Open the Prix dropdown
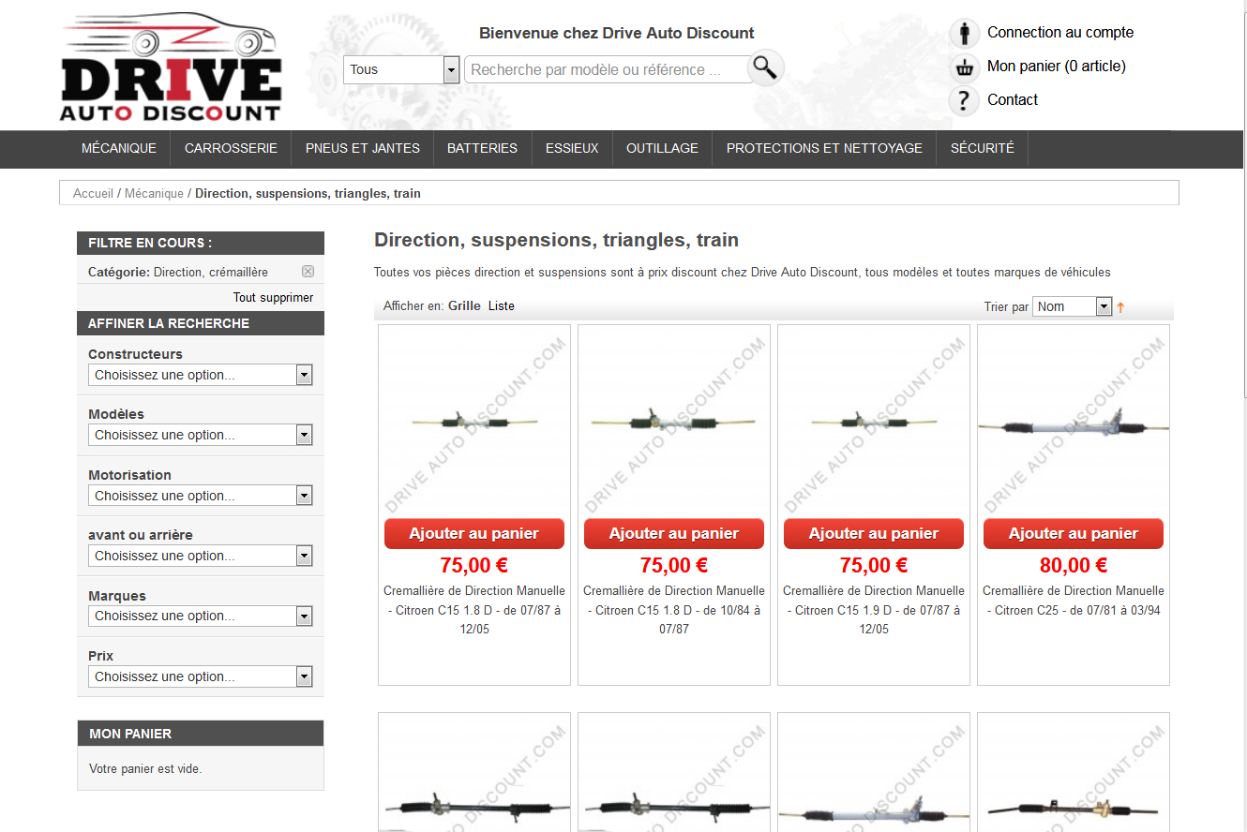 200,676
